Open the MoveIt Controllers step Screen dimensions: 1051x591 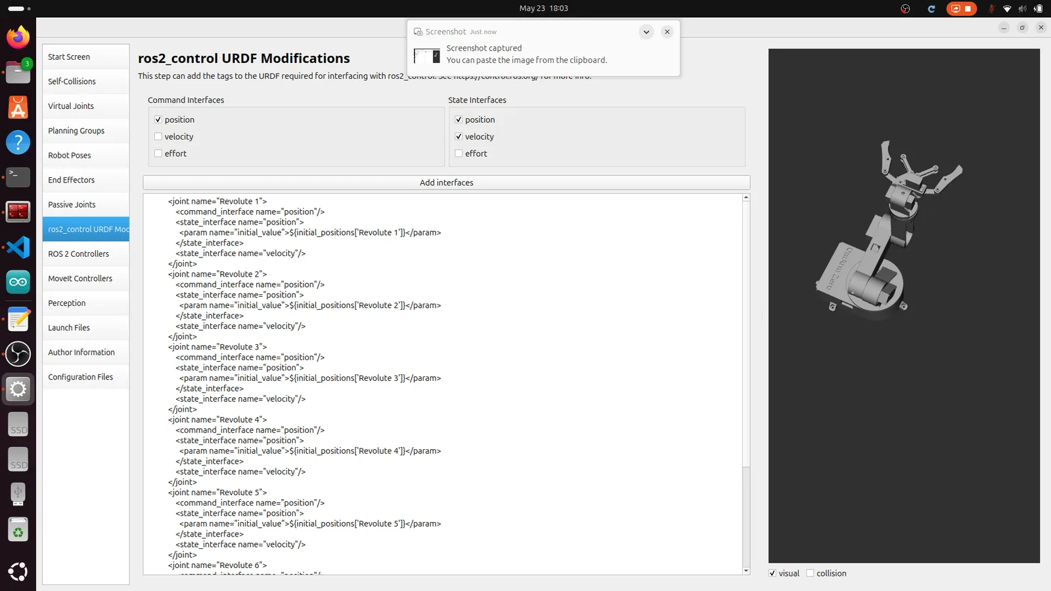click(x=86, y=278)
